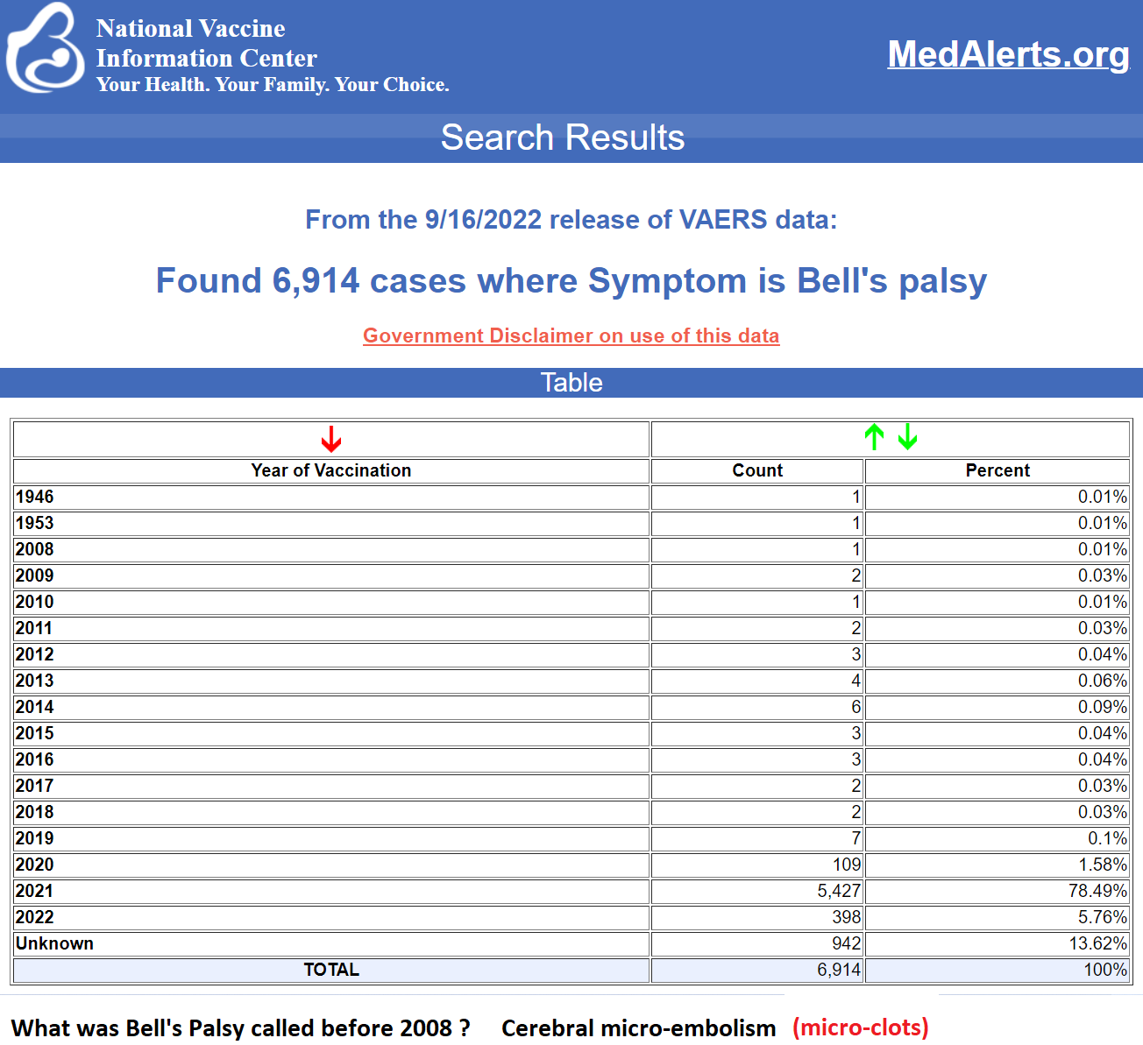This screenshot has width=1143, height=1045.
Task: Select the 2010 year row label
Action: (34, 602)
